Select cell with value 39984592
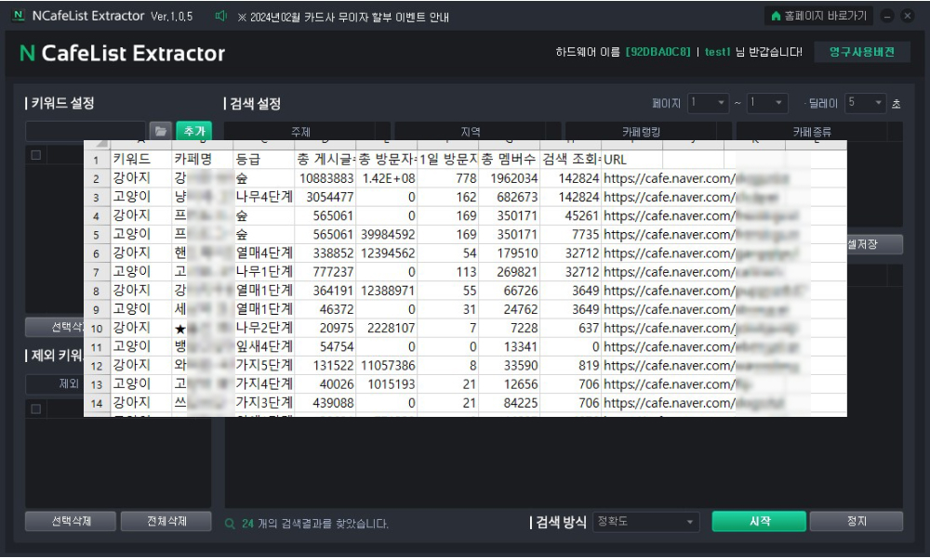This screenshot has height=558, width=930. click(387, 234)
